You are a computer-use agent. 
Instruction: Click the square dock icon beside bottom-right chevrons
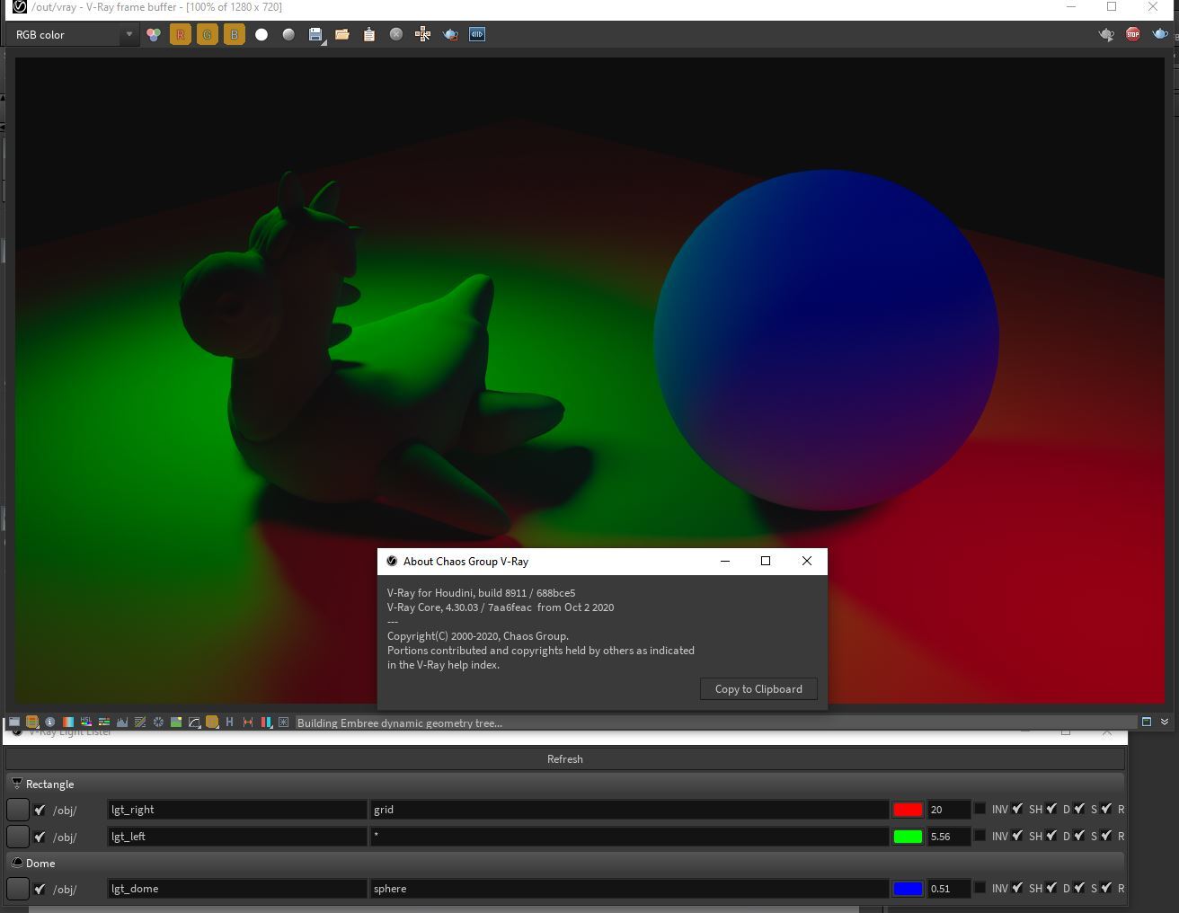[1147, 722]
